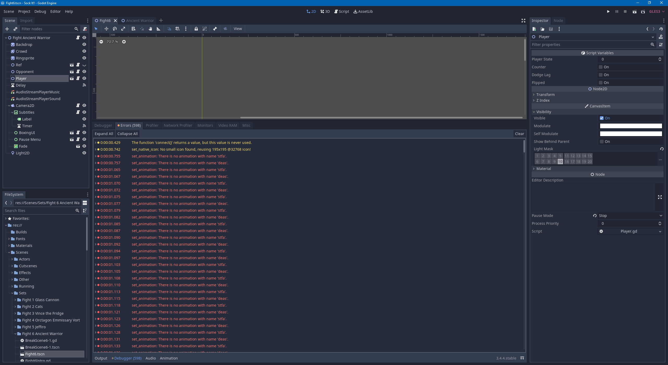
Task: Instance a child scene via the chain icon
Action: (x=15, y=29)
